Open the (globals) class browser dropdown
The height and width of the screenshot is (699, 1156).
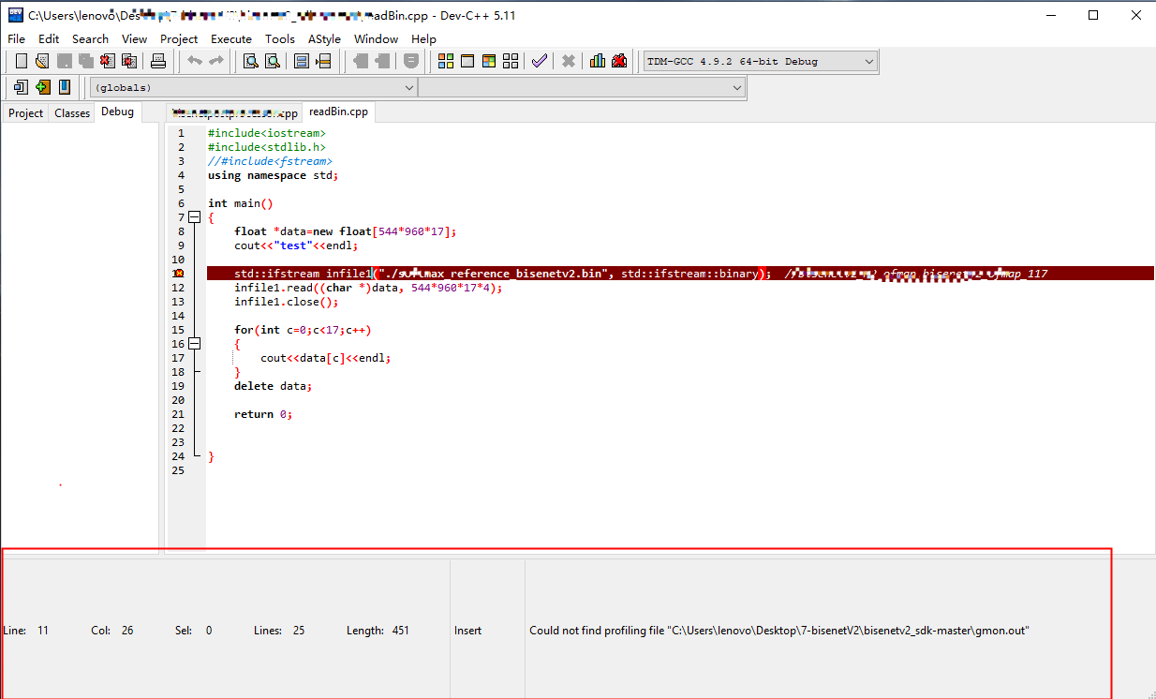click(409, 86)
